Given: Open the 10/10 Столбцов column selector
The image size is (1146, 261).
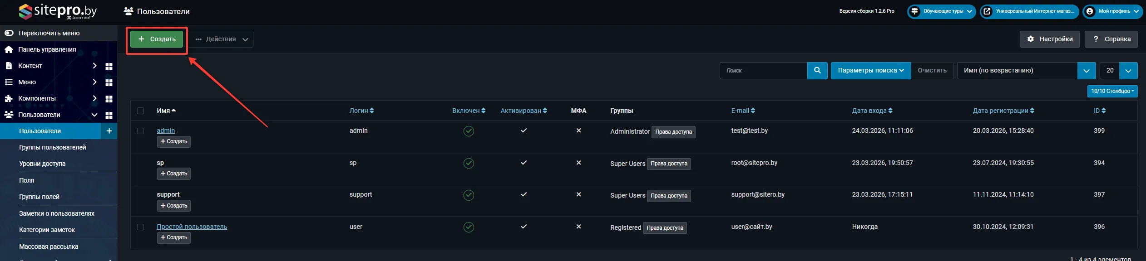Looking at the screenshot, I should click(x=1112, y=91).
